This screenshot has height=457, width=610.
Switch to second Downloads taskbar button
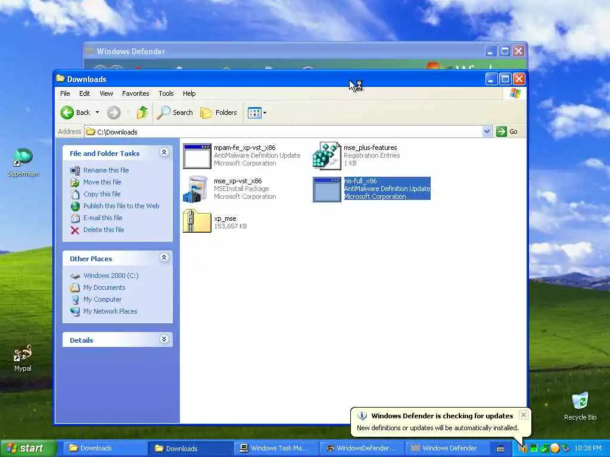[190, 448]
